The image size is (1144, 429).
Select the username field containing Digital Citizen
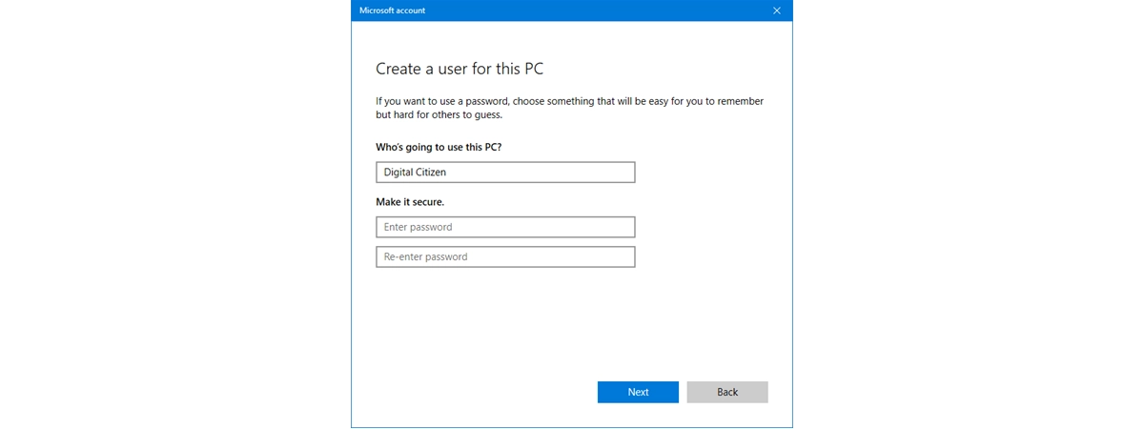coord(505,172)
